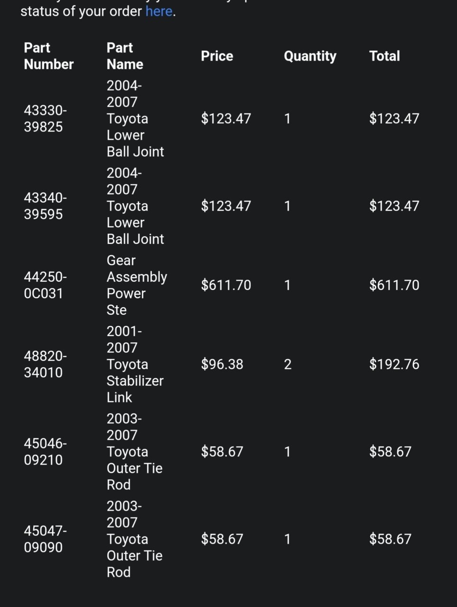Select part number 43330-39825
Image resolution: width=457 pixels, height=607 pixels.
click(46, 119)
